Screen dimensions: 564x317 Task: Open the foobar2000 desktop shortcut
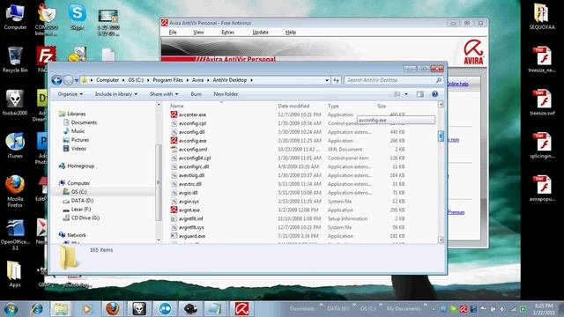coord(15,102)
